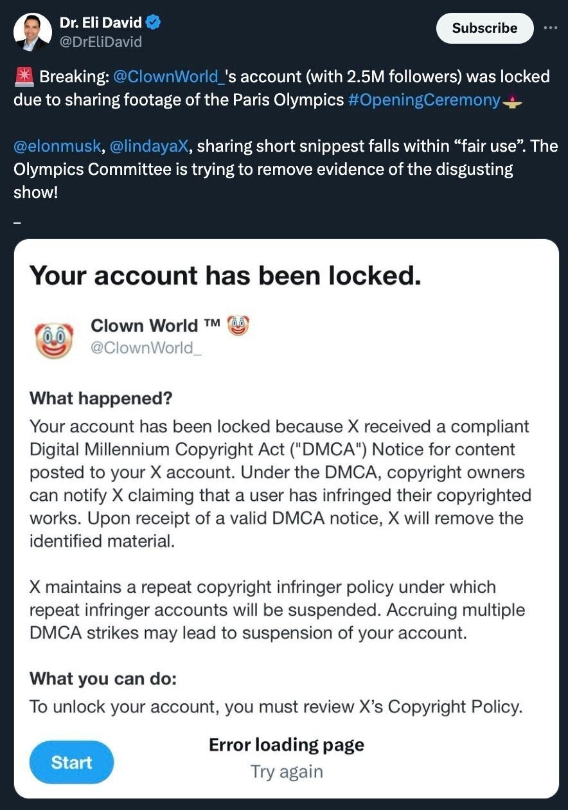Click the @elonmusk mention

click(x=56, y=146)
